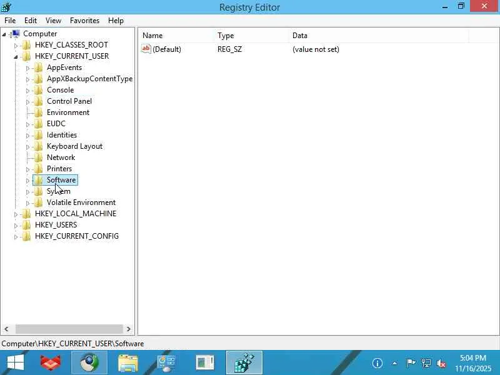Image resolution: width=500 pixels, height=375 pixels.
Task: Open File Explorer from taskbar
Action: pyautogui.click(x=128, y=363)
